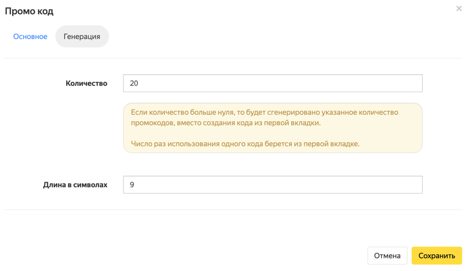This screenshot has width=468, height=271.
Task: Click hint line starting with Число раз
Action: (245, 144)
